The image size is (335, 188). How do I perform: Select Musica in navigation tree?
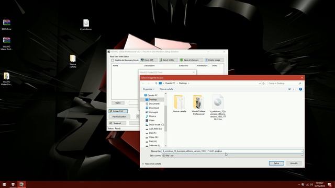(x=151, y=116)
